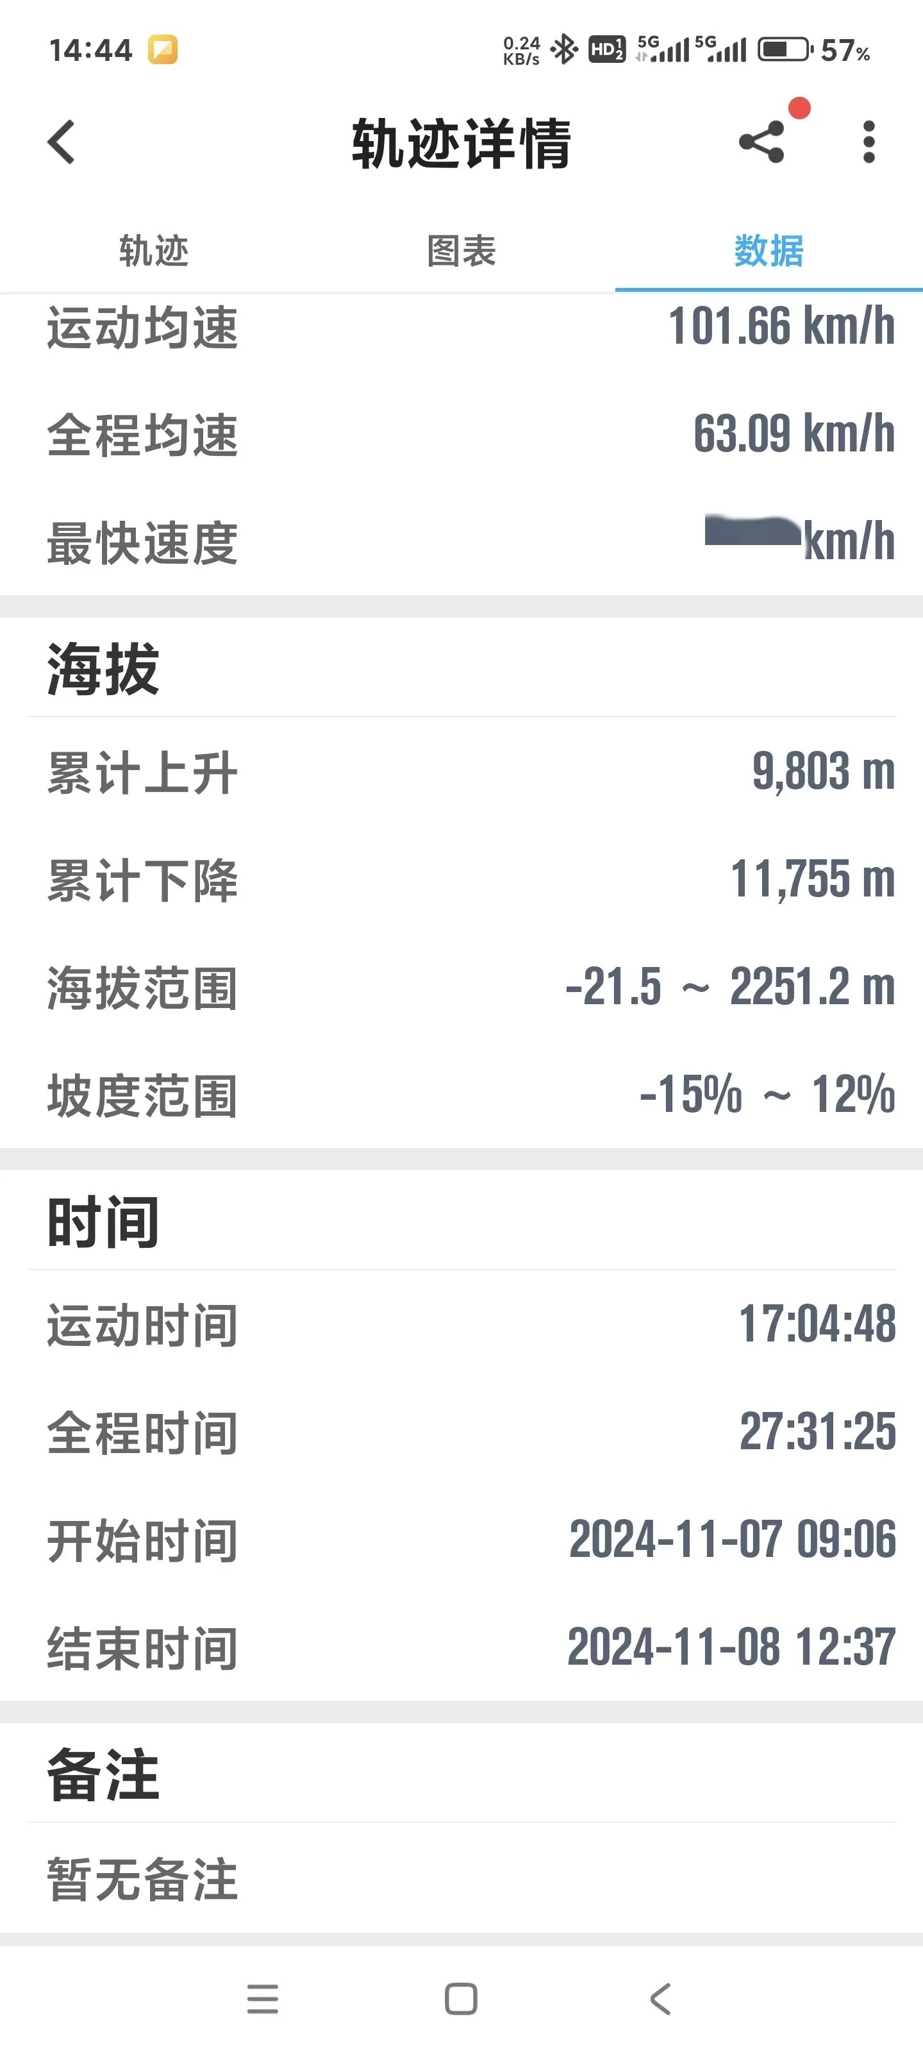
Task: Switch to the 轨迹 tab
Action: (x=154, y=251)
